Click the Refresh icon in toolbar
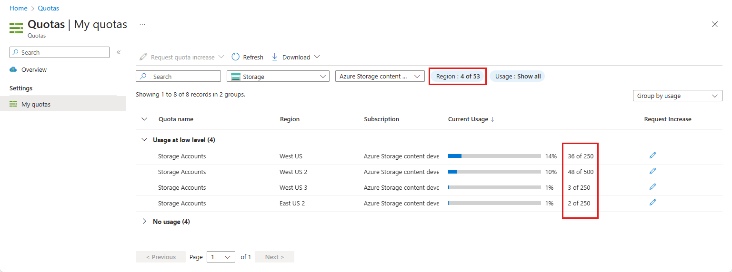Viewport: 732px width, 272px height. coord(236,57)
